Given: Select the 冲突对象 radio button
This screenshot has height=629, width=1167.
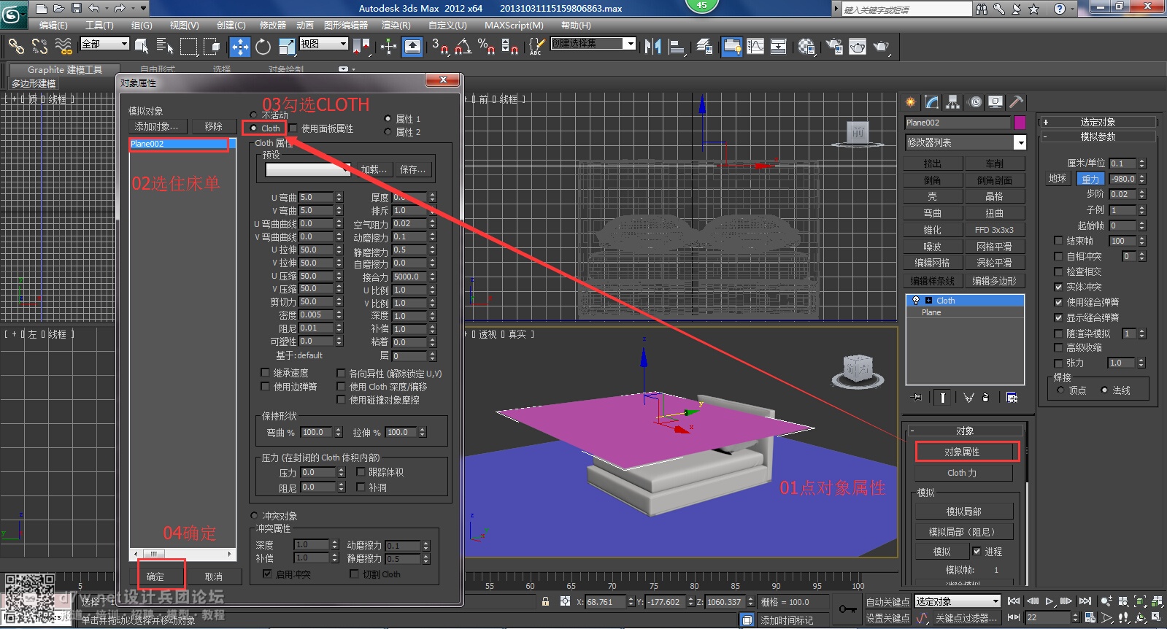Looking at the screenshot, I should (254, 516).
